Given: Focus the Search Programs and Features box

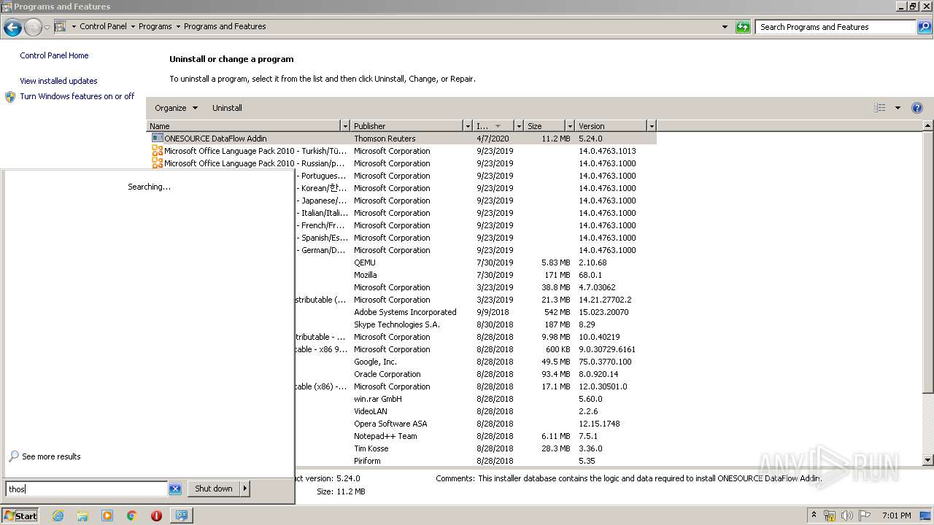Looking at the screenshot, I should point(835,27).
